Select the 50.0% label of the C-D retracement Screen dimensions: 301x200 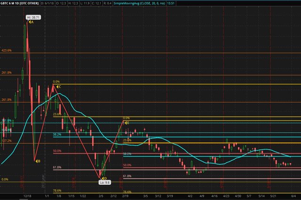[x=57, y=151]
